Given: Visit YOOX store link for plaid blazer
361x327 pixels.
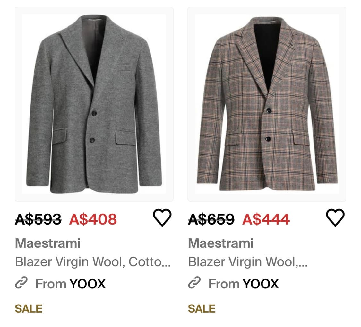Looking at the screenshot, I should coord(261,284).
